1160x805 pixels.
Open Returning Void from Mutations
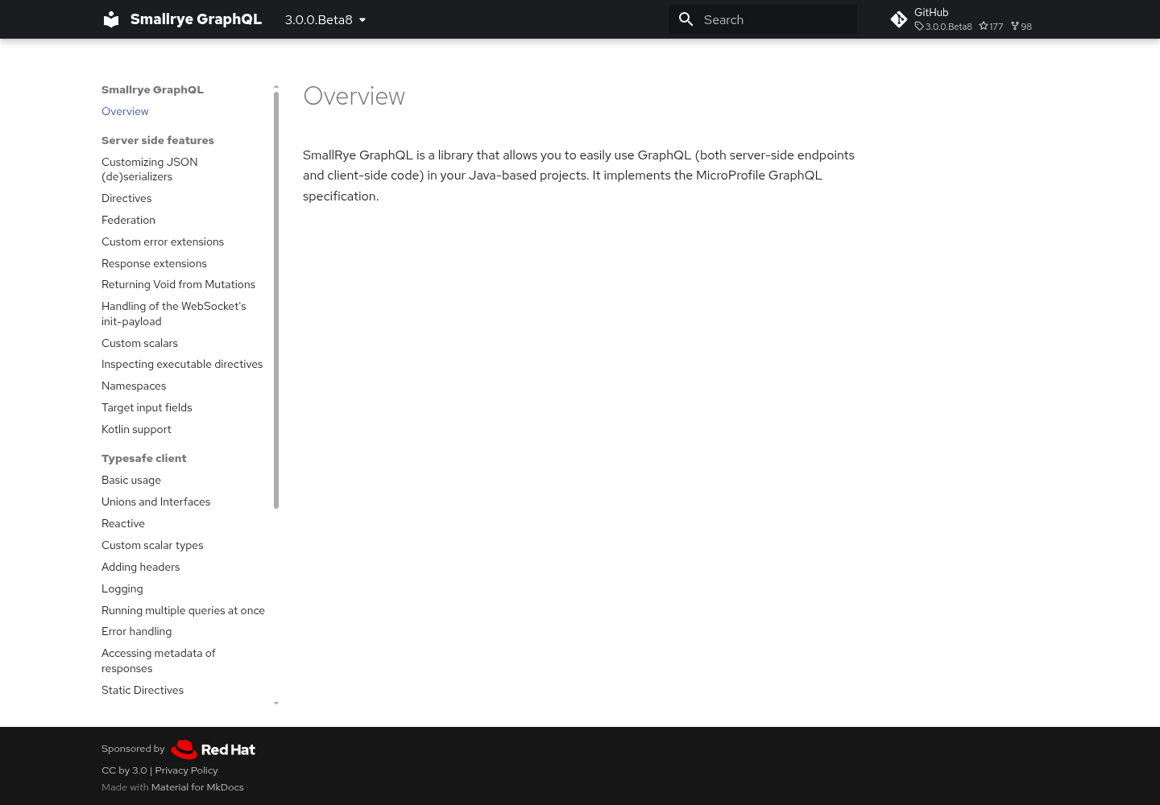[178, 284]
